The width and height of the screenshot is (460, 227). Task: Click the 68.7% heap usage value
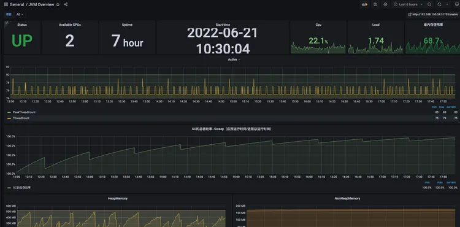(x=433, y=40)
